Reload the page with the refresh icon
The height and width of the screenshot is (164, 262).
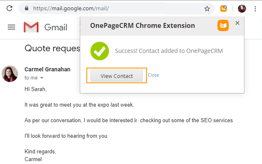[x=9, y=8]
